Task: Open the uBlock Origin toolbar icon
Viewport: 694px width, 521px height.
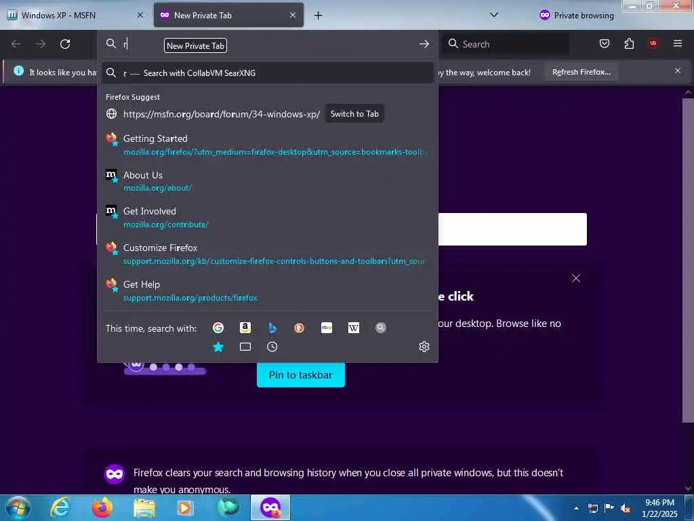Action: 653,43
